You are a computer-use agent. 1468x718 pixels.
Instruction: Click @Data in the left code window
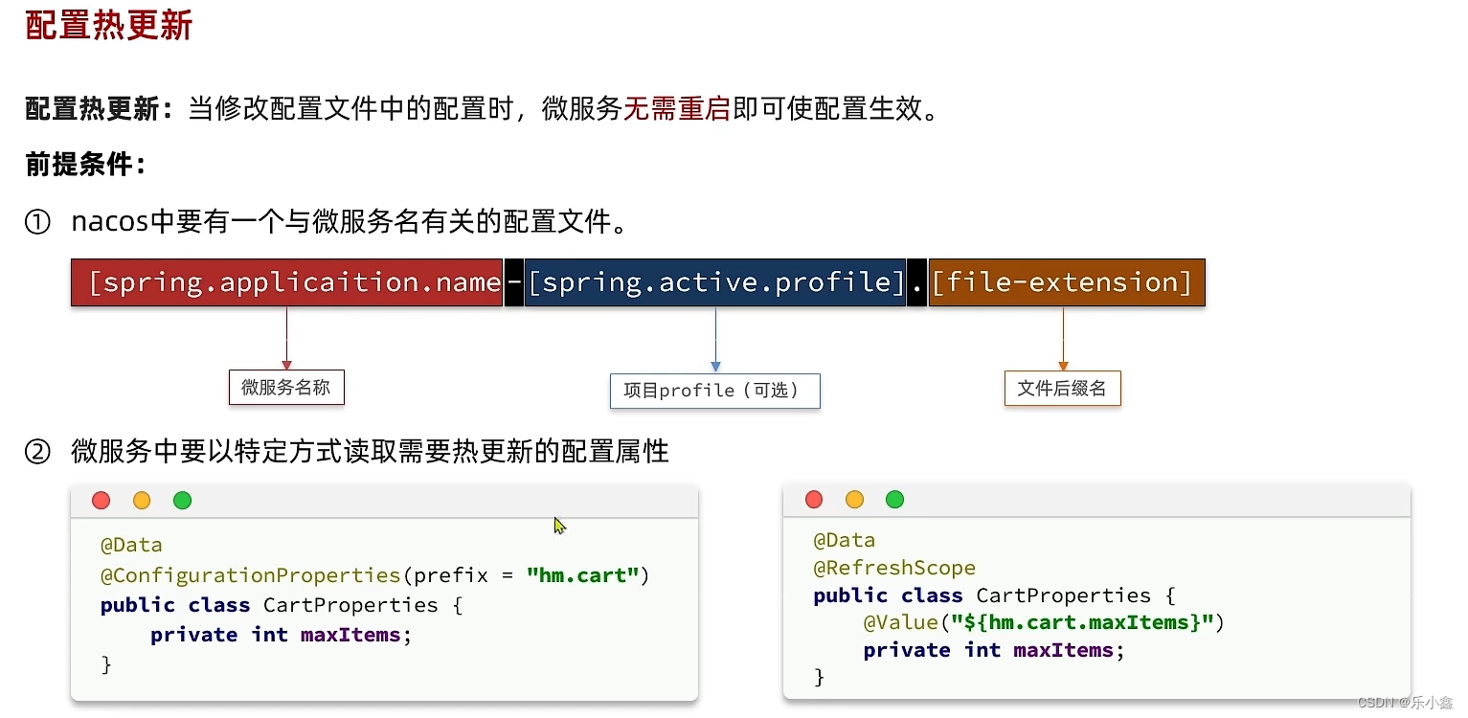tap(131, 546)
